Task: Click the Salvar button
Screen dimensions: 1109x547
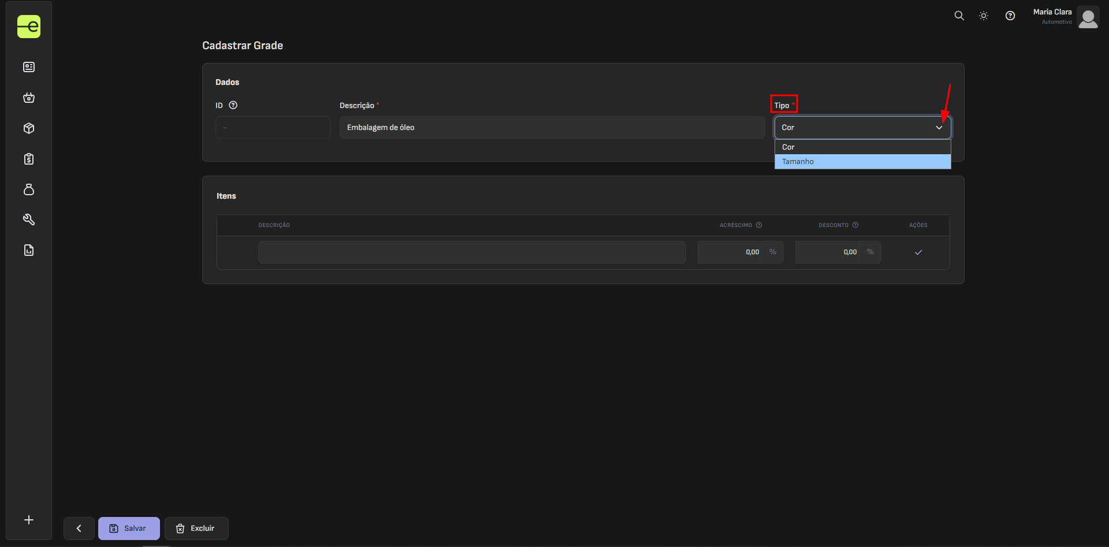Action: tap(129, 529)
